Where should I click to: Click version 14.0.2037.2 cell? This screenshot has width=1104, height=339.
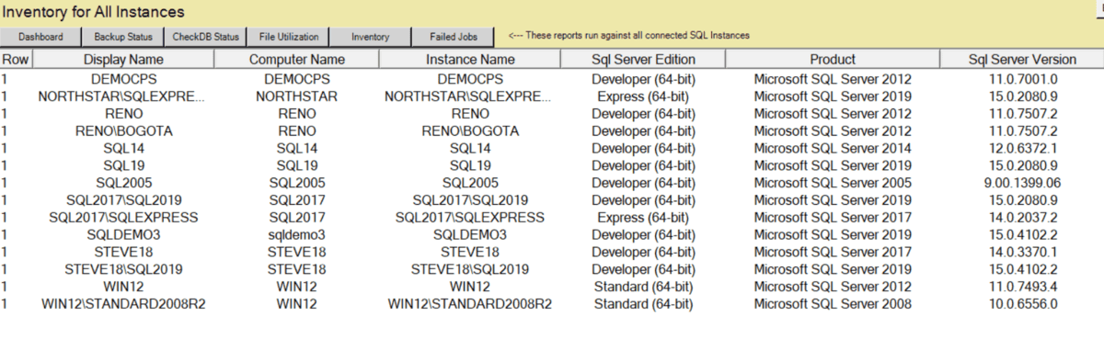click(1022, 218)
